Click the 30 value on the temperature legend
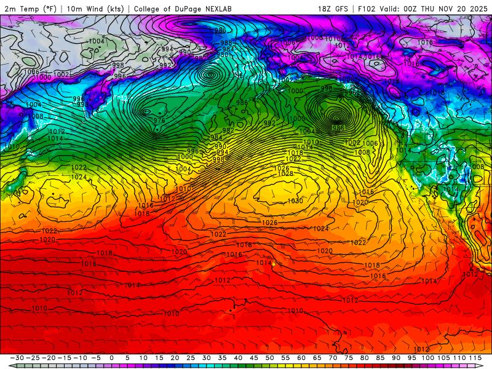Viewport: 492px width, 369px height. [207, 358]
